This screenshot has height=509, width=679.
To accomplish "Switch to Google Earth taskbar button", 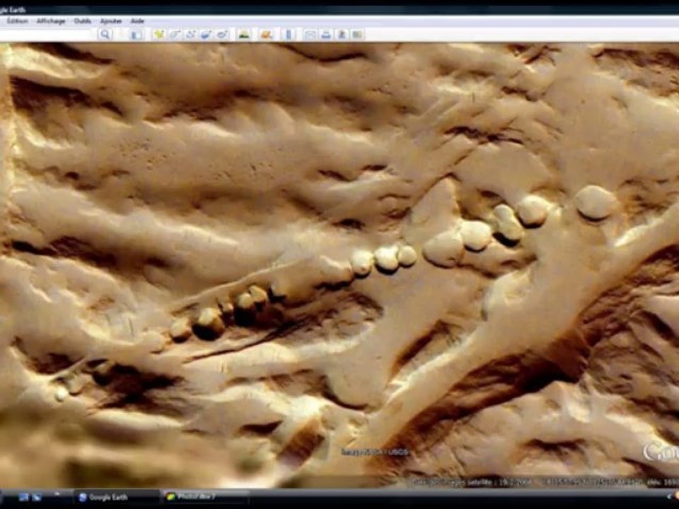I will point(115,497).
